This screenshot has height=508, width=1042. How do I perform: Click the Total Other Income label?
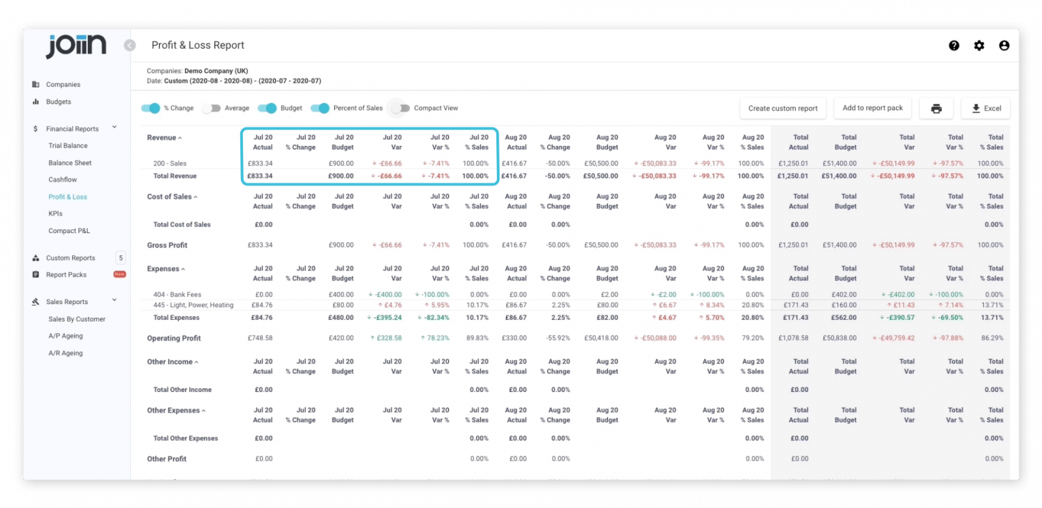[182, 390]
